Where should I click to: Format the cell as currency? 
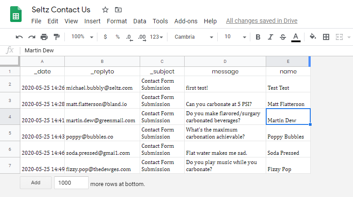pyautogui.click(x=105, y=37)
